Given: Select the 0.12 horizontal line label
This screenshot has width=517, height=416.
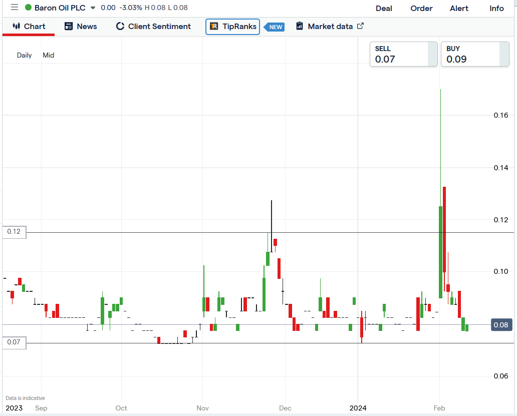Looking at the screenshot, I should (x=14, y=232).
